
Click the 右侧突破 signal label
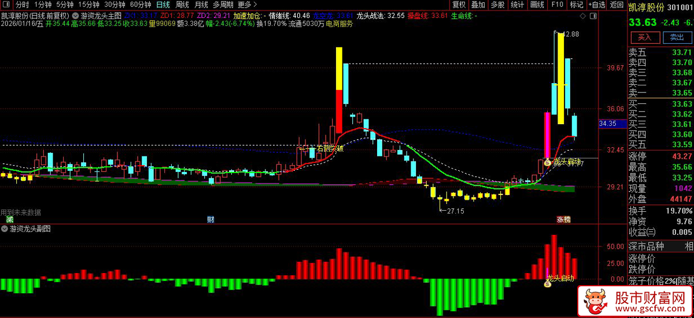[x=330, y=148]
